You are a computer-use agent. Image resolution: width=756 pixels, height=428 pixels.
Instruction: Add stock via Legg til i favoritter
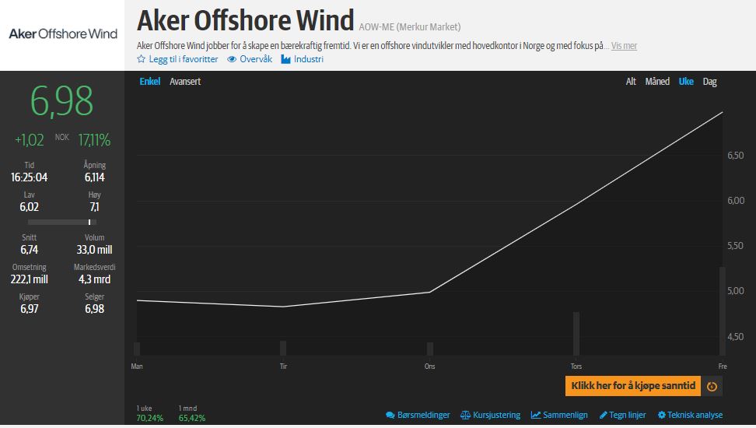point(184,59)
